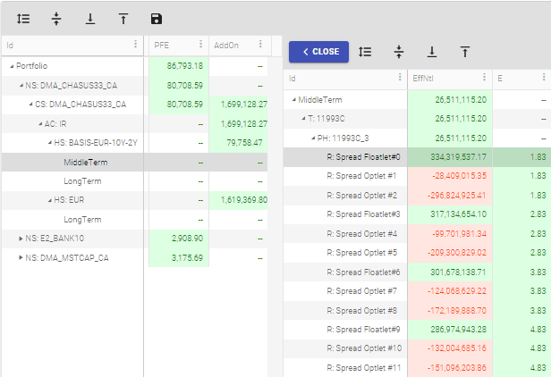Select LongTerm row under HS: EUR
This screenshot has height=377, width=551.
pyautogui.click(x=134, y=220)
